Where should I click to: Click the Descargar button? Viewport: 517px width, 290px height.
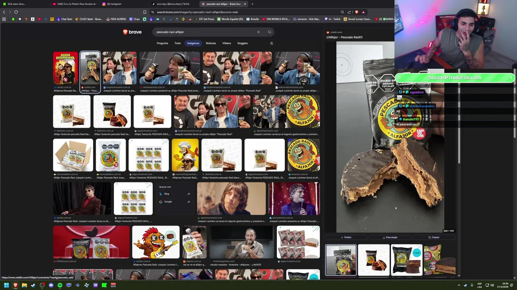(390, 237)
